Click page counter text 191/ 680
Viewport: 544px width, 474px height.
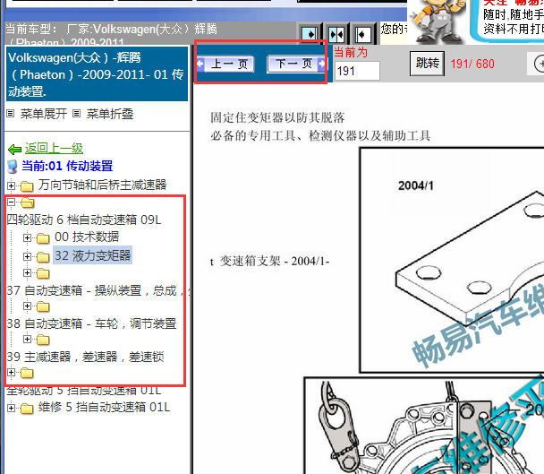(472, 64)
